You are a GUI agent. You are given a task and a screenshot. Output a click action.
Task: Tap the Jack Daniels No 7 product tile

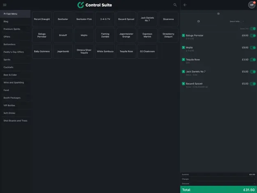click(x=147, y=19)
